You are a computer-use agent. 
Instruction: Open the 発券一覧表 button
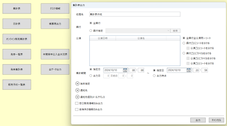(17, 54)
